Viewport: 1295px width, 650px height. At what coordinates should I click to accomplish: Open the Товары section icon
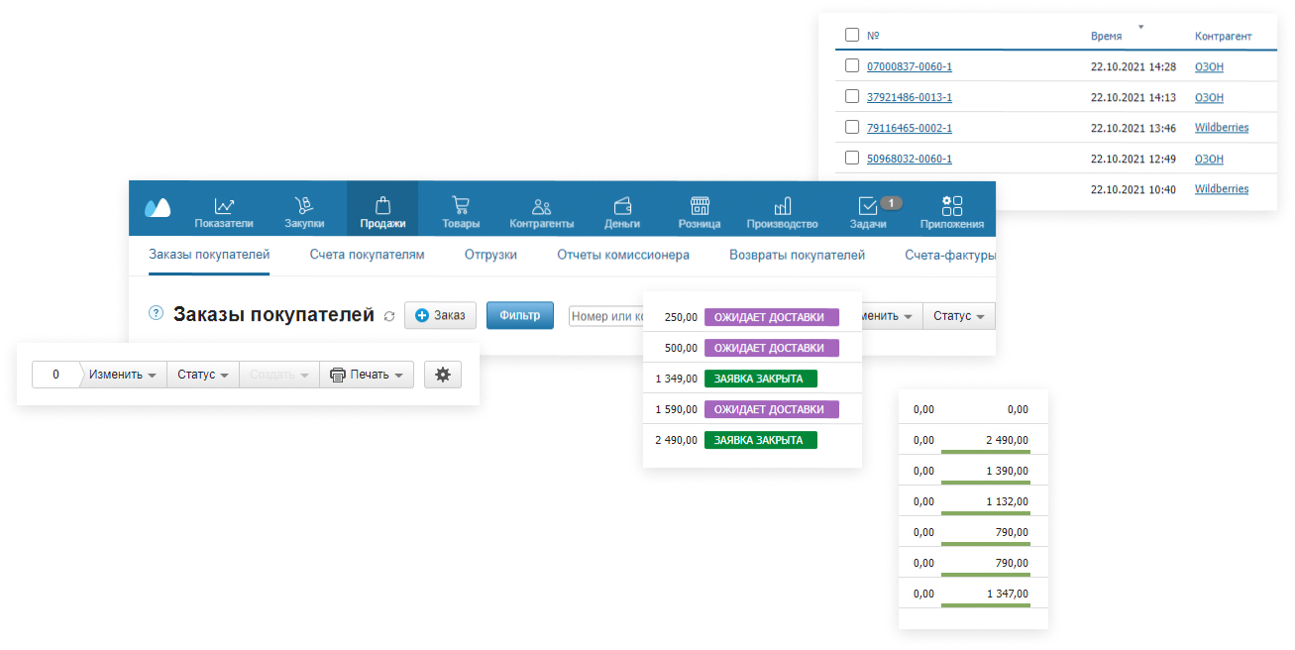pyautogui.click(x=460, y=206)
